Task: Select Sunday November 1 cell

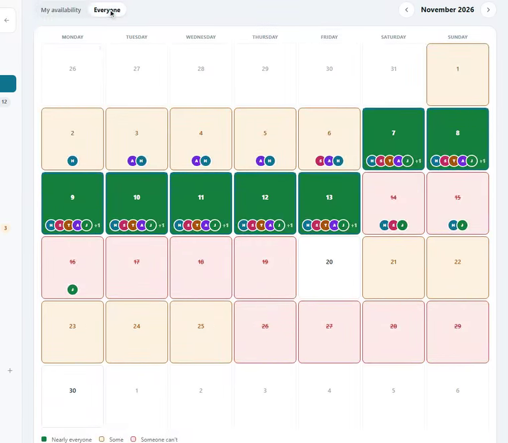Action: (457, 74)
